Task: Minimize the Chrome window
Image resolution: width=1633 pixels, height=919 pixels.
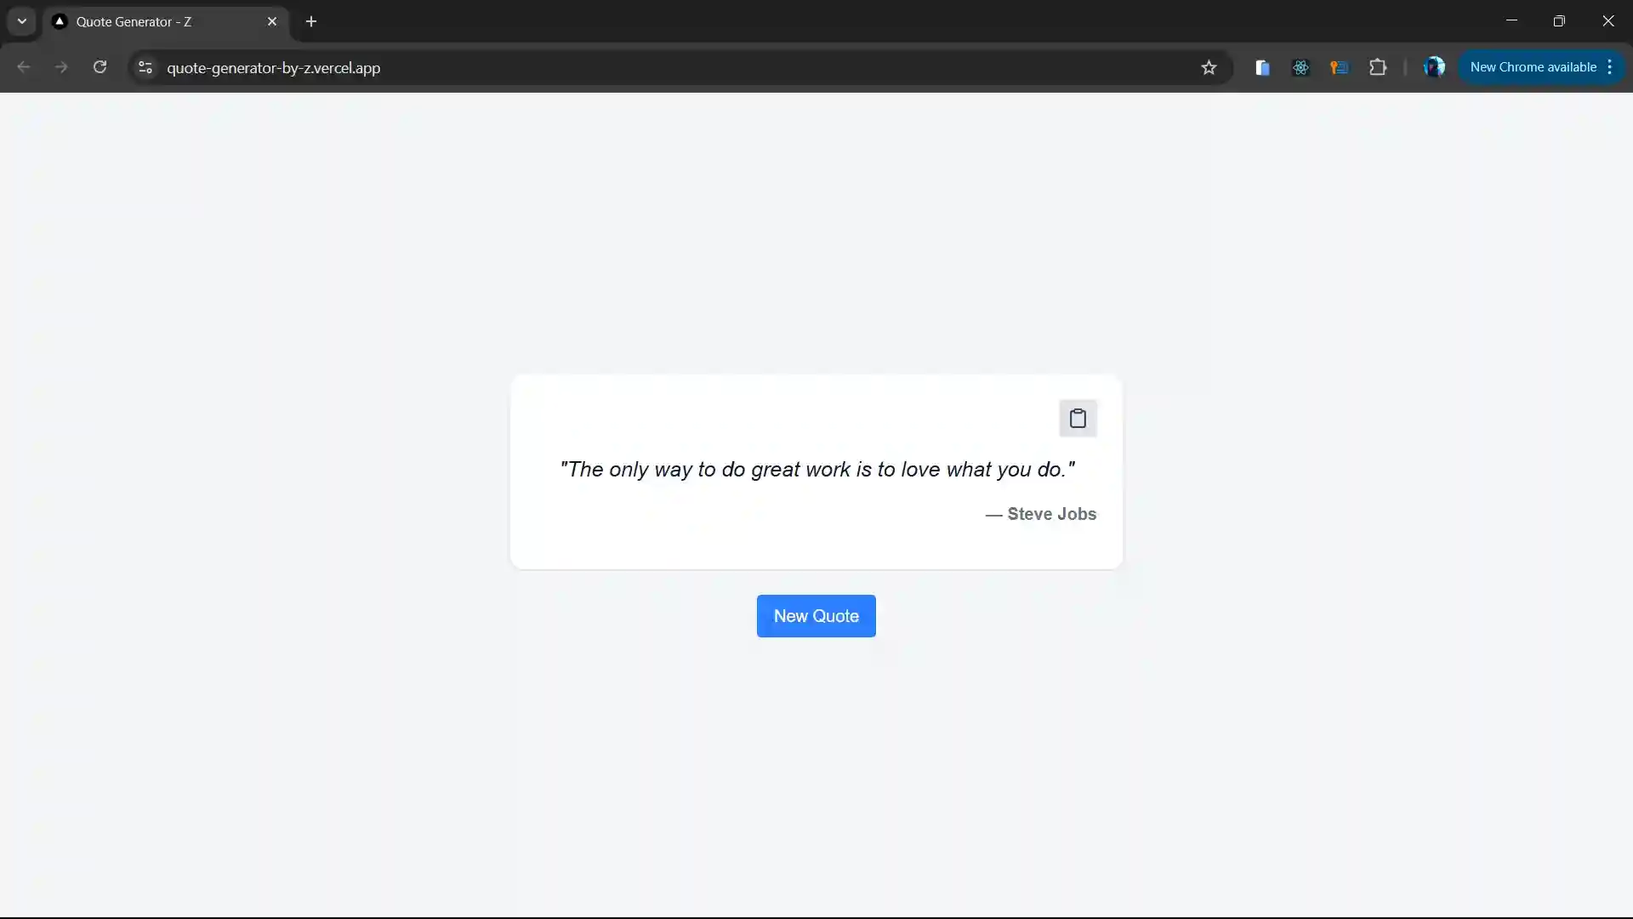Action: pyautogui.click(x=1511, y=21)
